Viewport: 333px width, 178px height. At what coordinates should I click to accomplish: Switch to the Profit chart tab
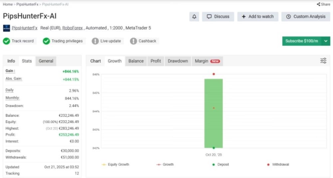pos(156,61)
